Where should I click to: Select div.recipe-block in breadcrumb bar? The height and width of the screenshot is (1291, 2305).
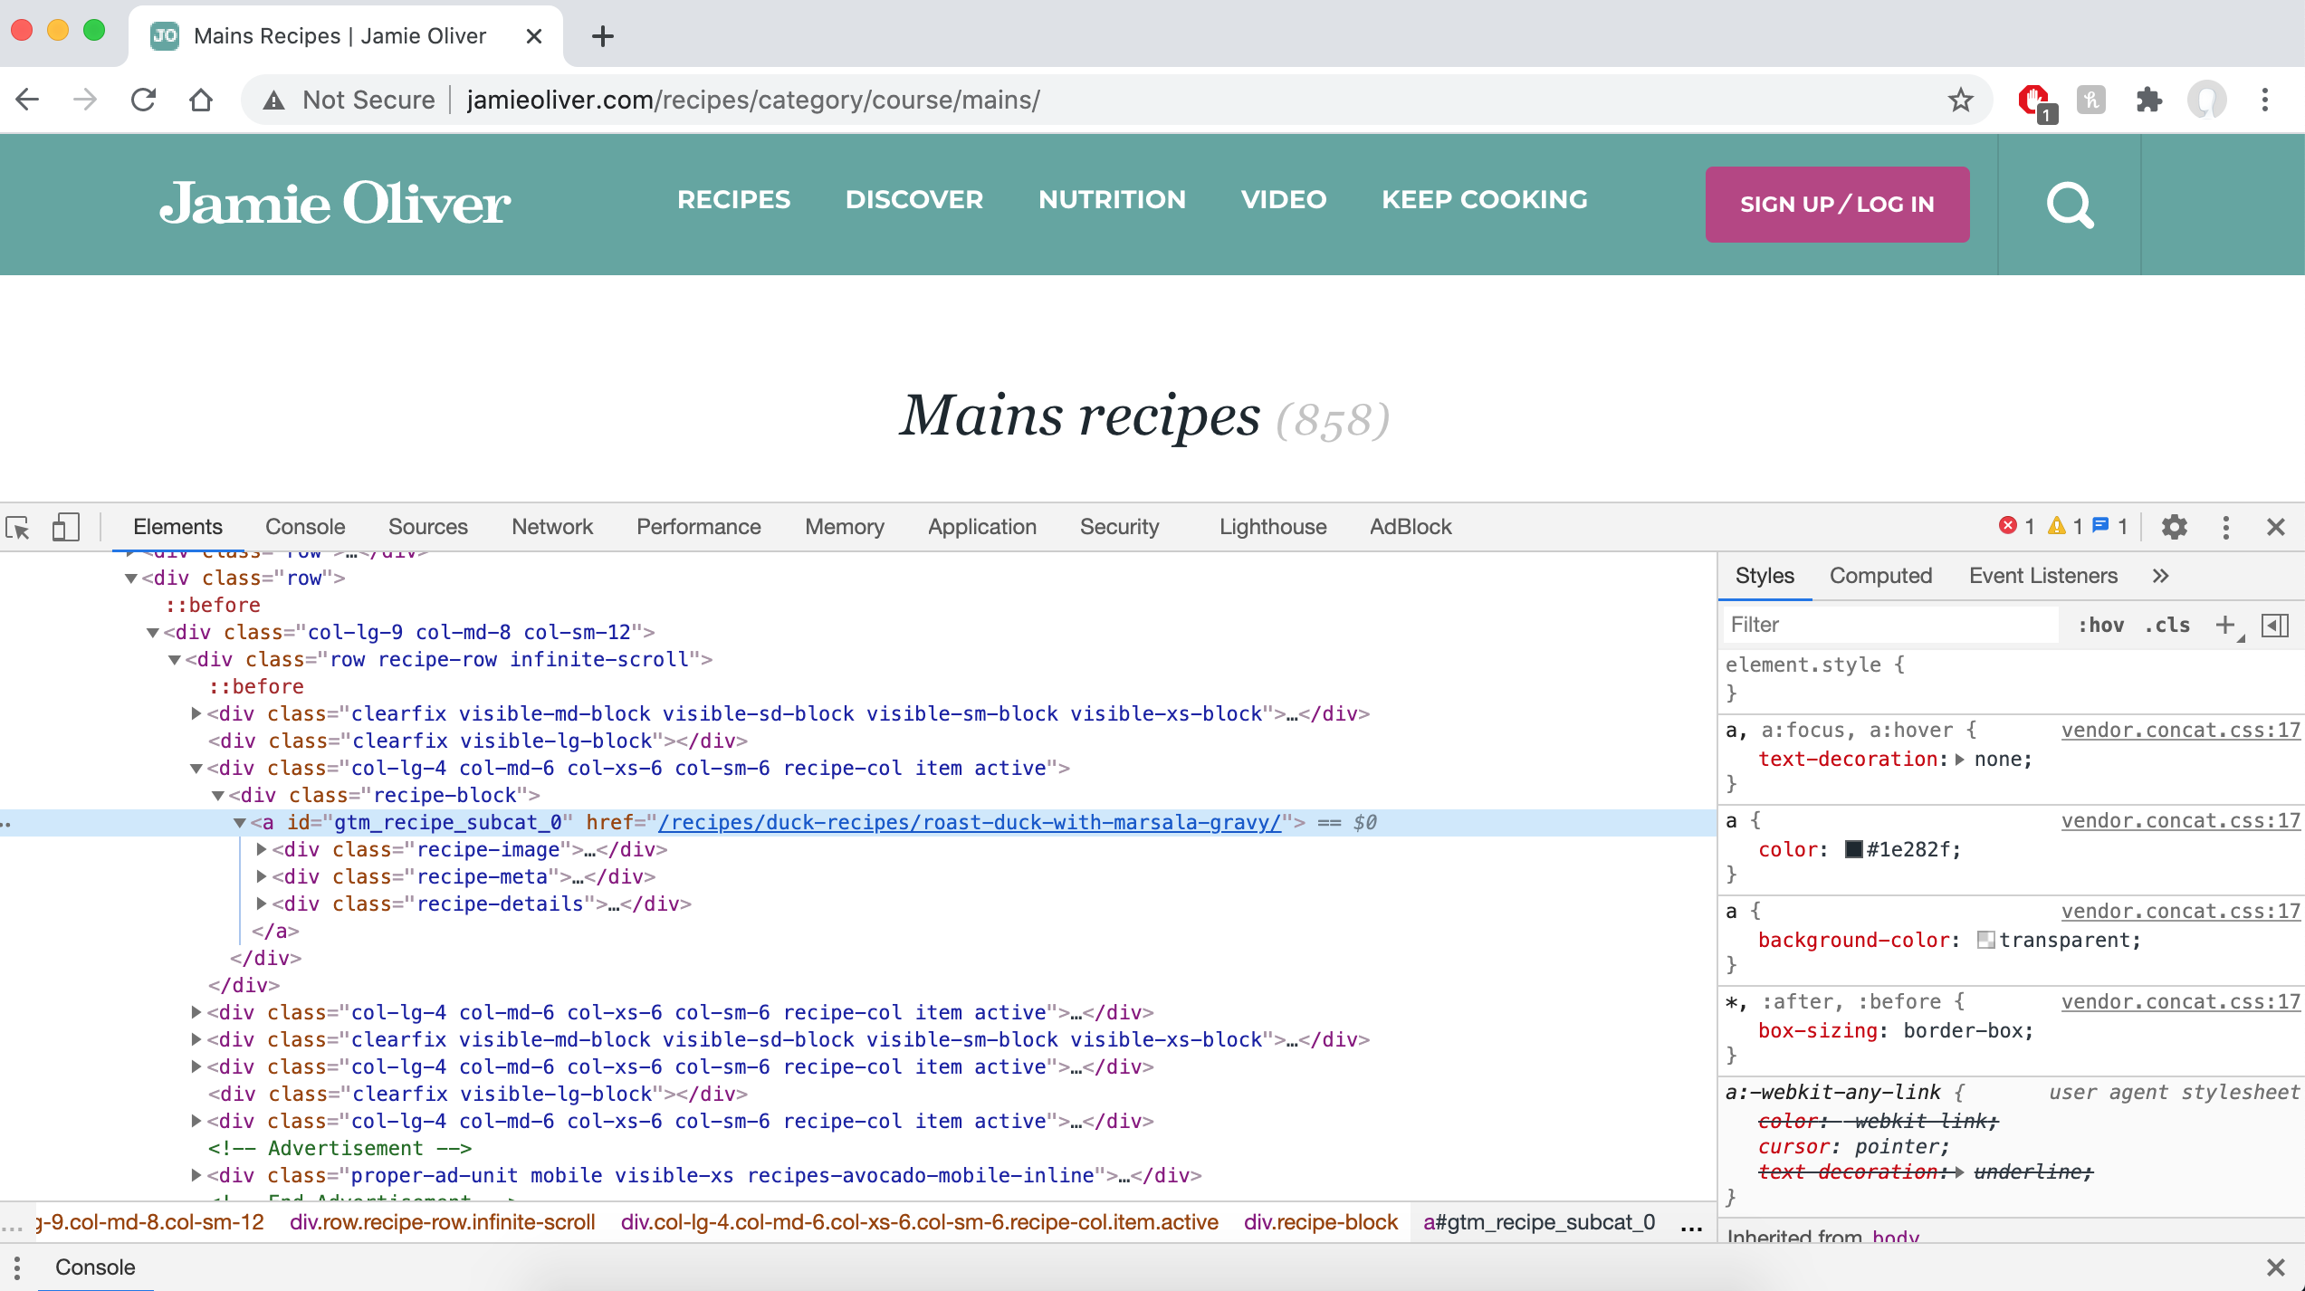1321,1222
